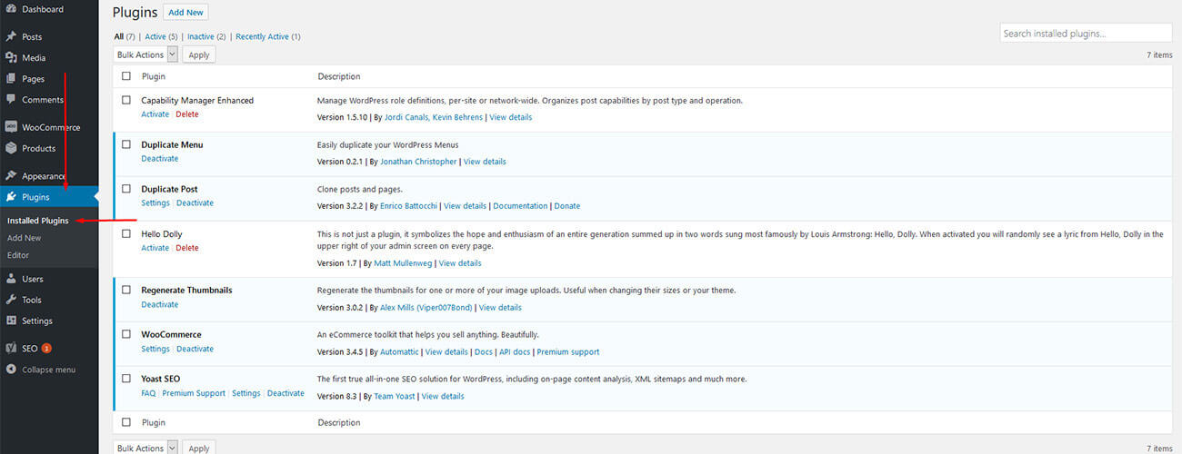Filter by Recently Active plugins
Viewport: 1182px width, 454px height.
pos(267,36)
